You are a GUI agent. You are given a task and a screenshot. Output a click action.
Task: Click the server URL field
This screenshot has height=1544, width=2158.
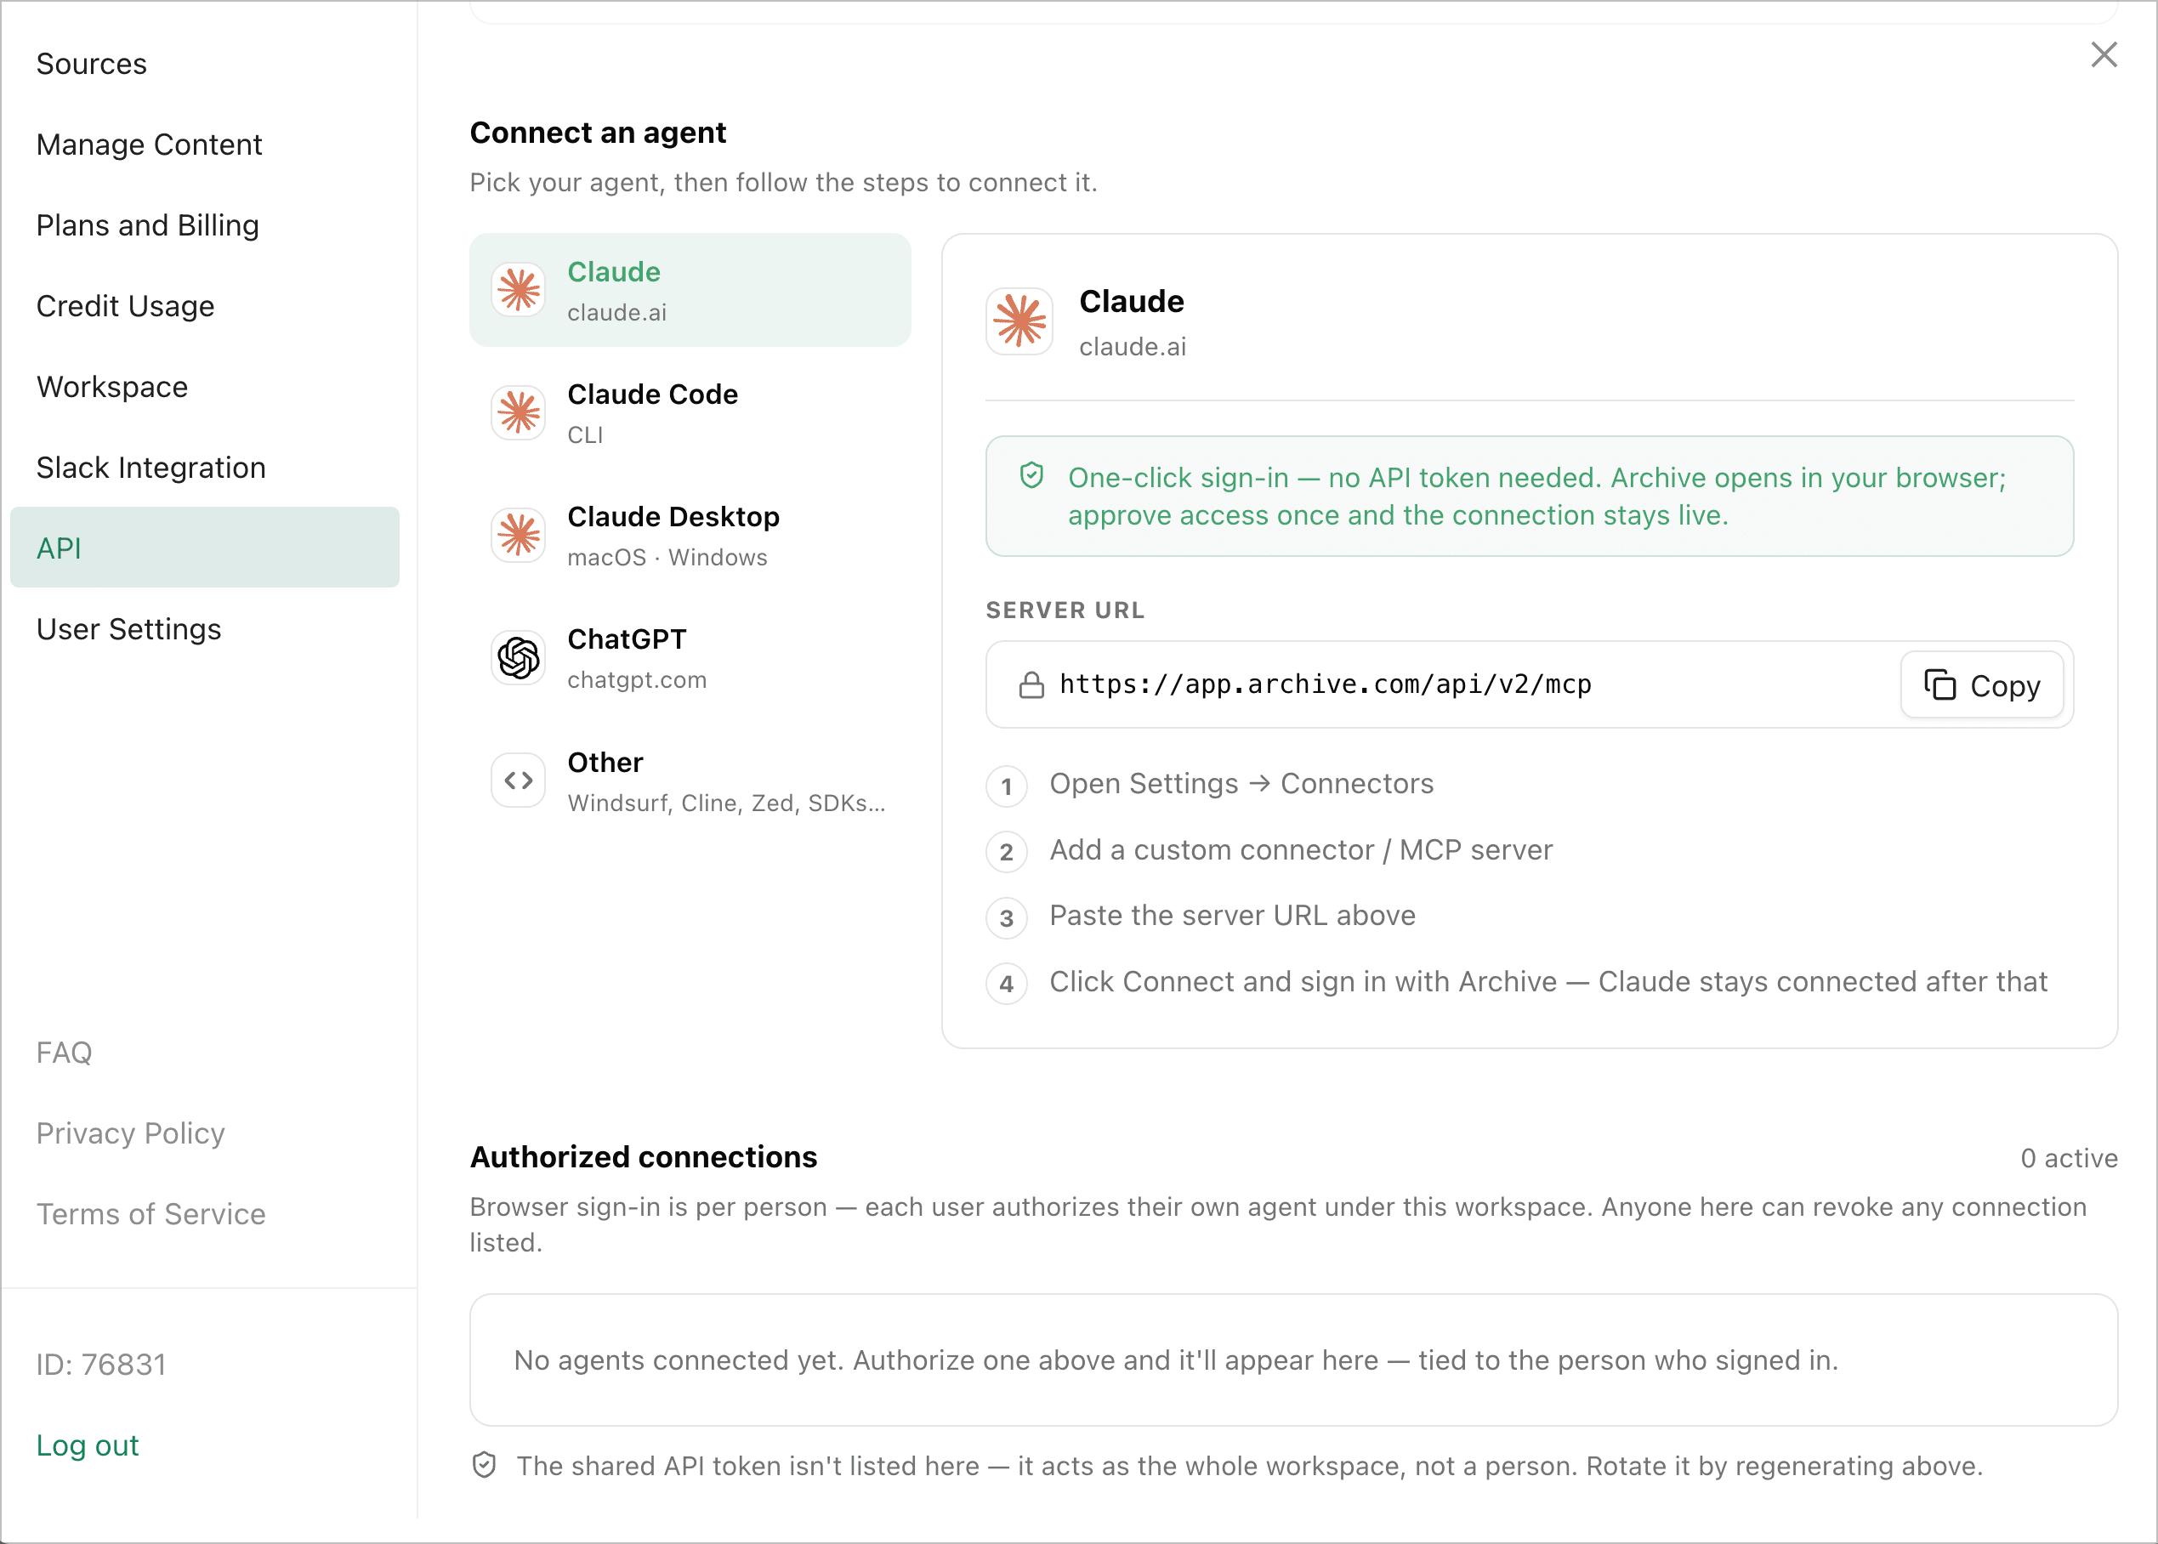point(1529,684)
